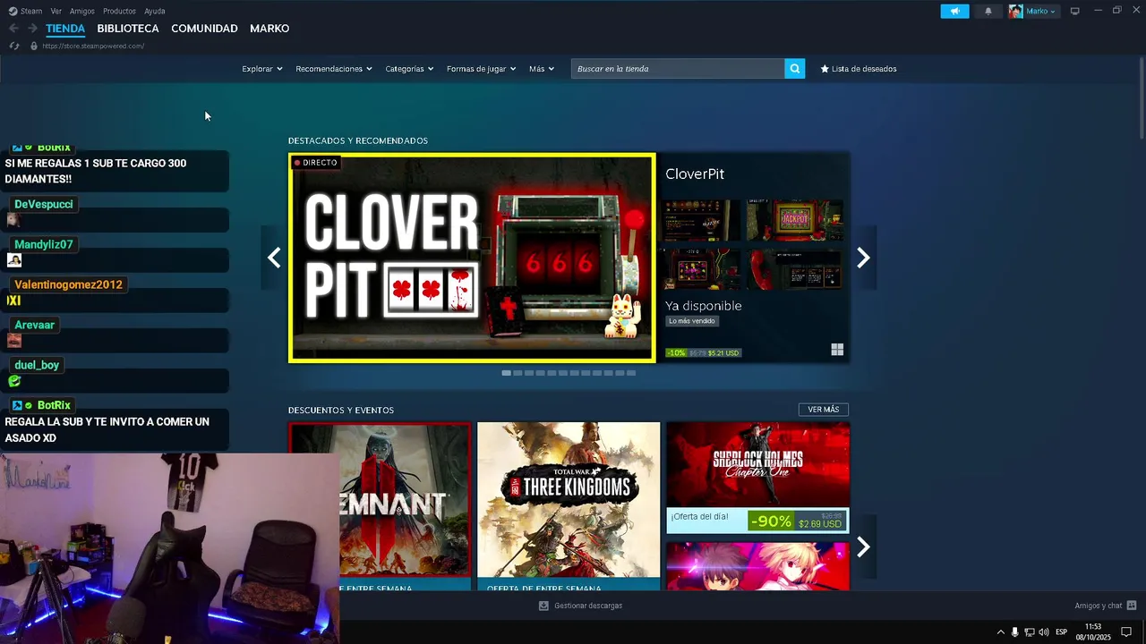This screenshot has height=644, width=1146.
Task: Open the Ayuda menu
Action: (155, 11)
